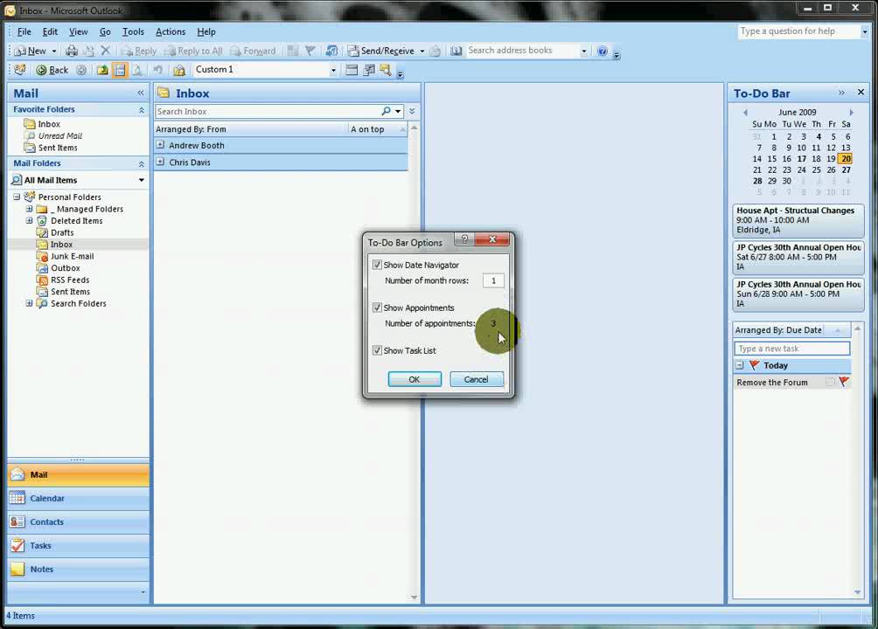Collapse the Favorite Folders section

[141, 110]
